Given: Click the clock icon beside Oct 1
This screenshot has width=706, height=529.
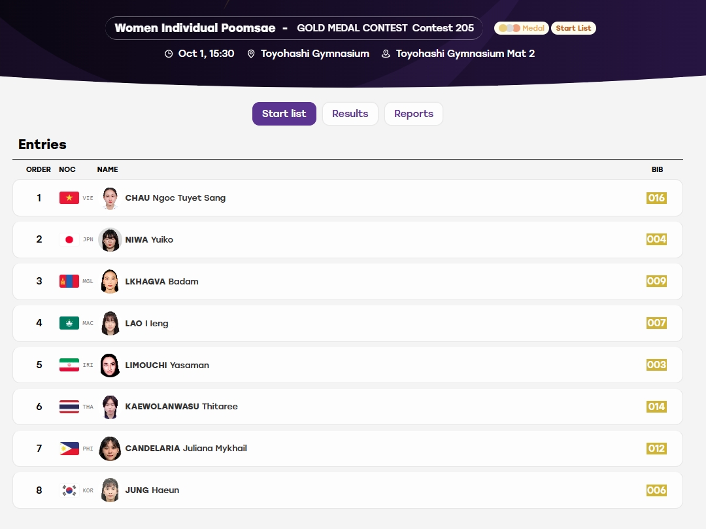Looking at the screenshot, I should click(x=169, y=54).
